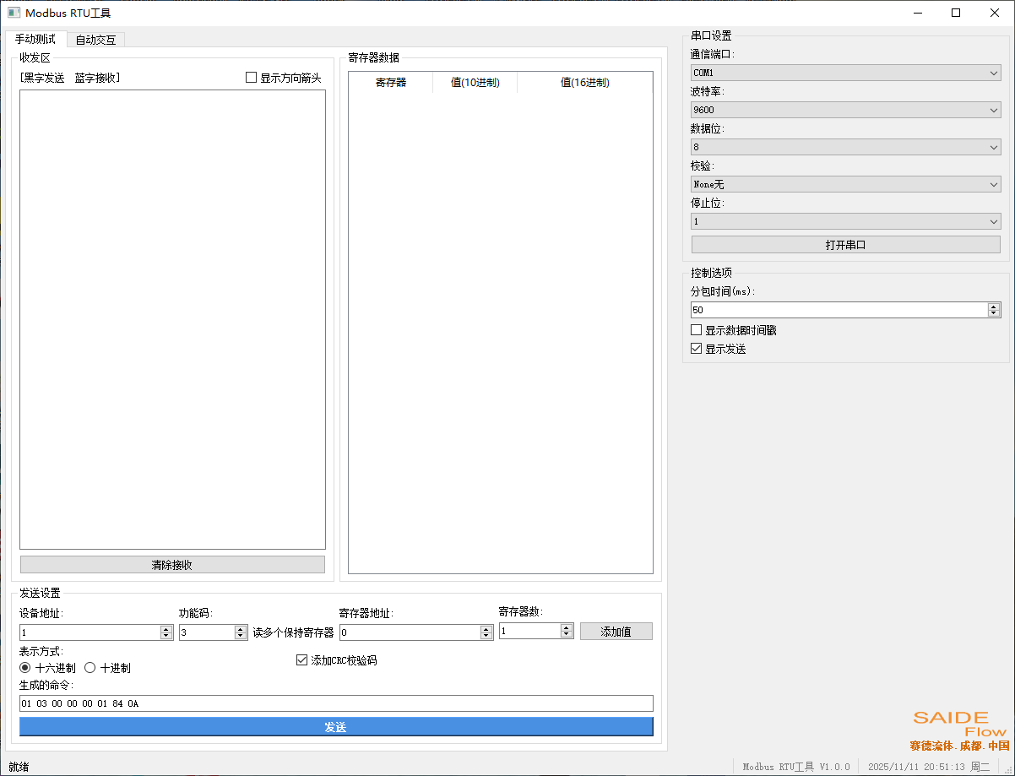The image size is (1015, 776).
Task: Click the 打开串口 button
Action: tap(844, 244)
